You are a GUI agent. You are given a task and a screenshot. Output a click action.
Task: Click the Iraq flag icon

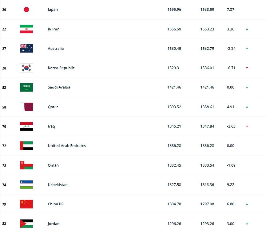click(26, 126)
